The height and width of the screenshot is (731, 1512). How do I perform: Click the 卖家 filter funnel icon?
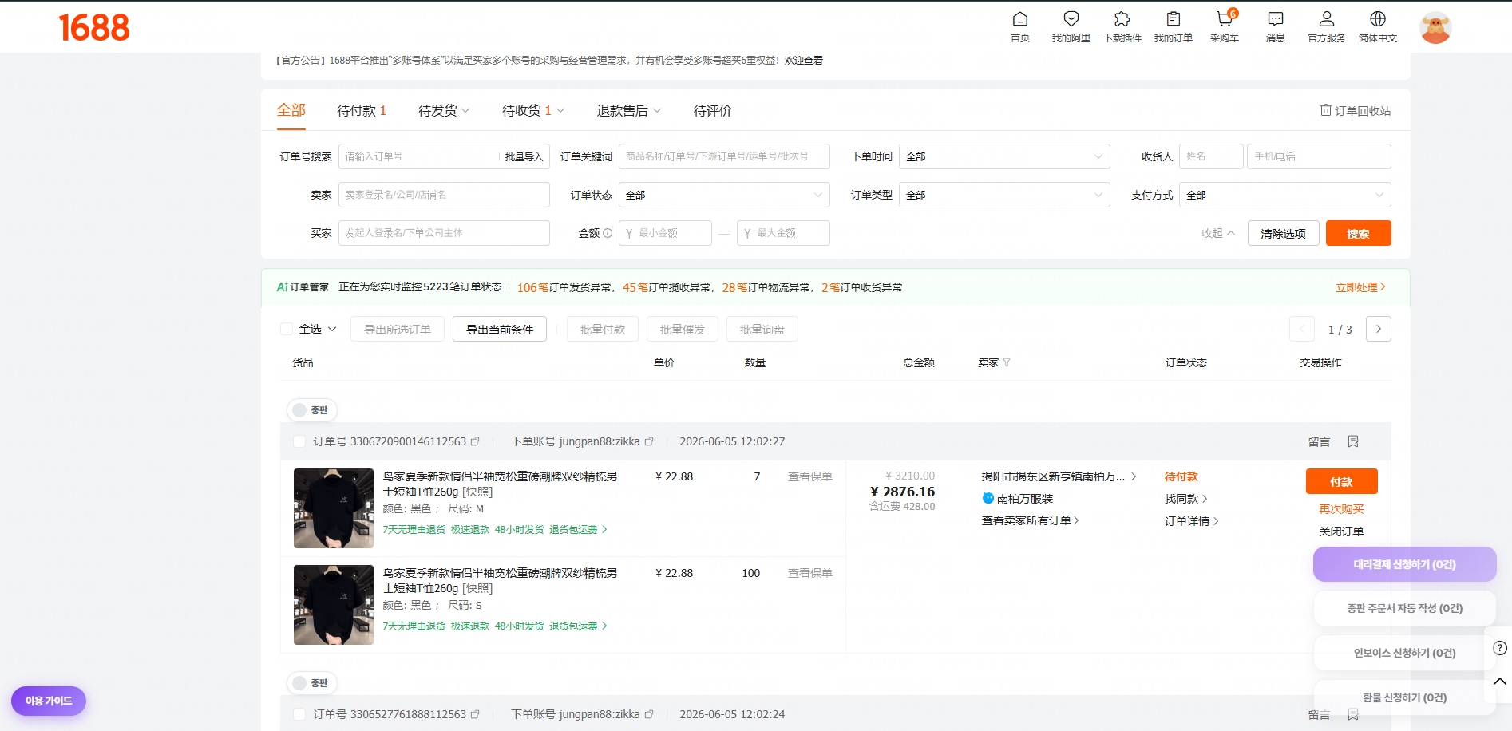coord(1007,362)
